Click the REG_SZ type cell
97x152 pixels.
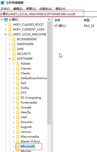pos(89,26)
